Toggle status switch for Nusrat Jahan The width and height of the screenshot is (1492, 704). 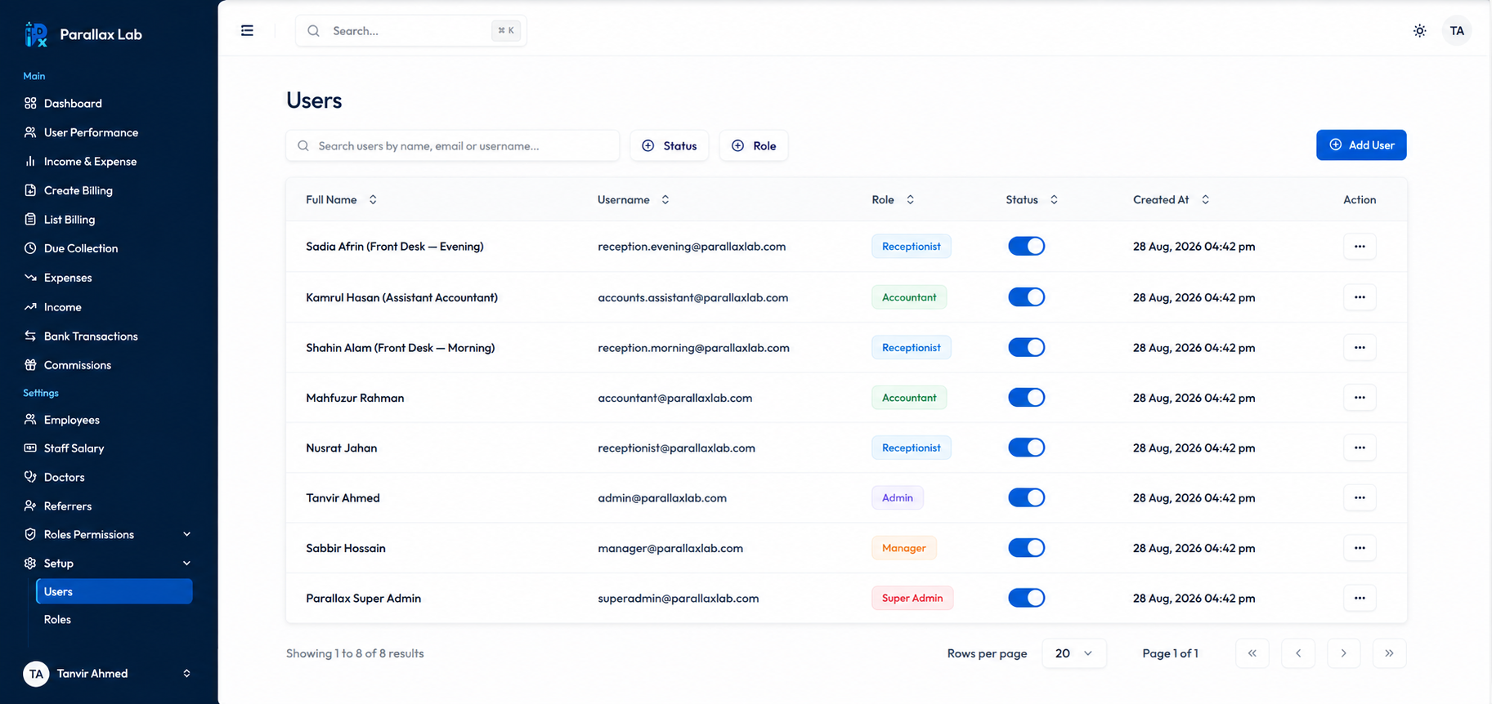[x=1026, y=448]
